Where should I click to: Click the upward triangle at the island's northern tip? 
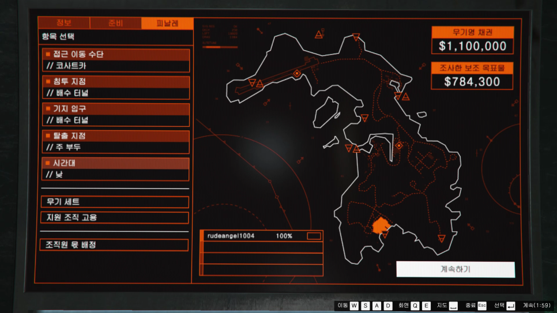click(319, 35)
